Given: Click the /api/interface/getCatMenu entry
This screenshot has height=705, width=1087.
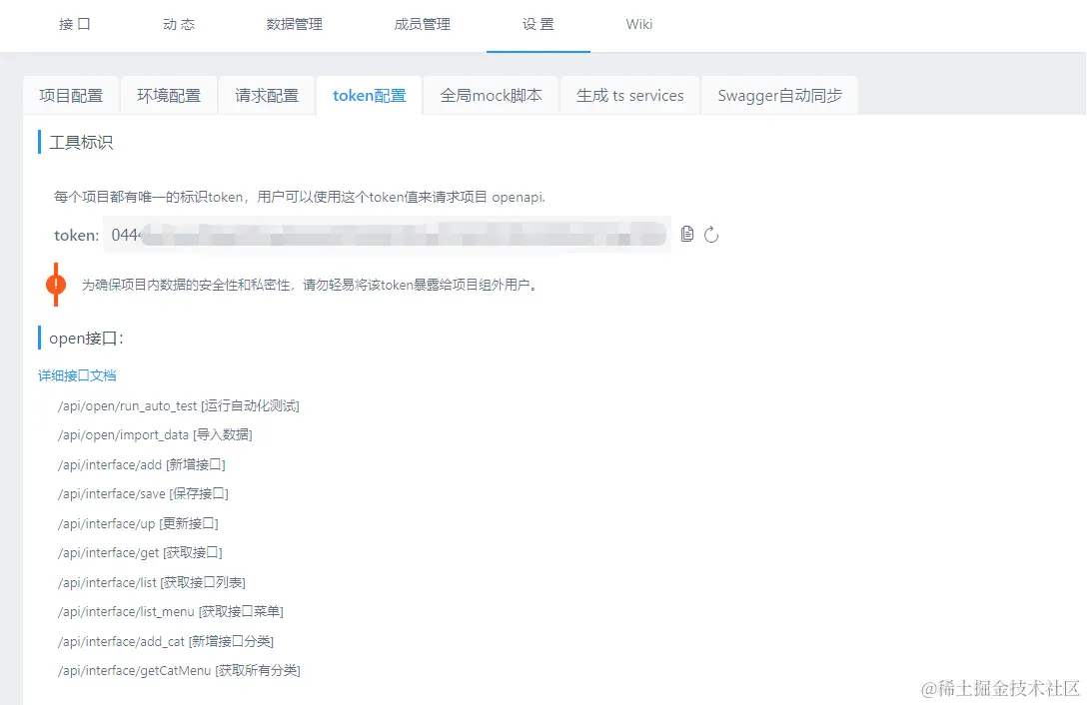Looking at the screenshot, I should coord(180,670).
